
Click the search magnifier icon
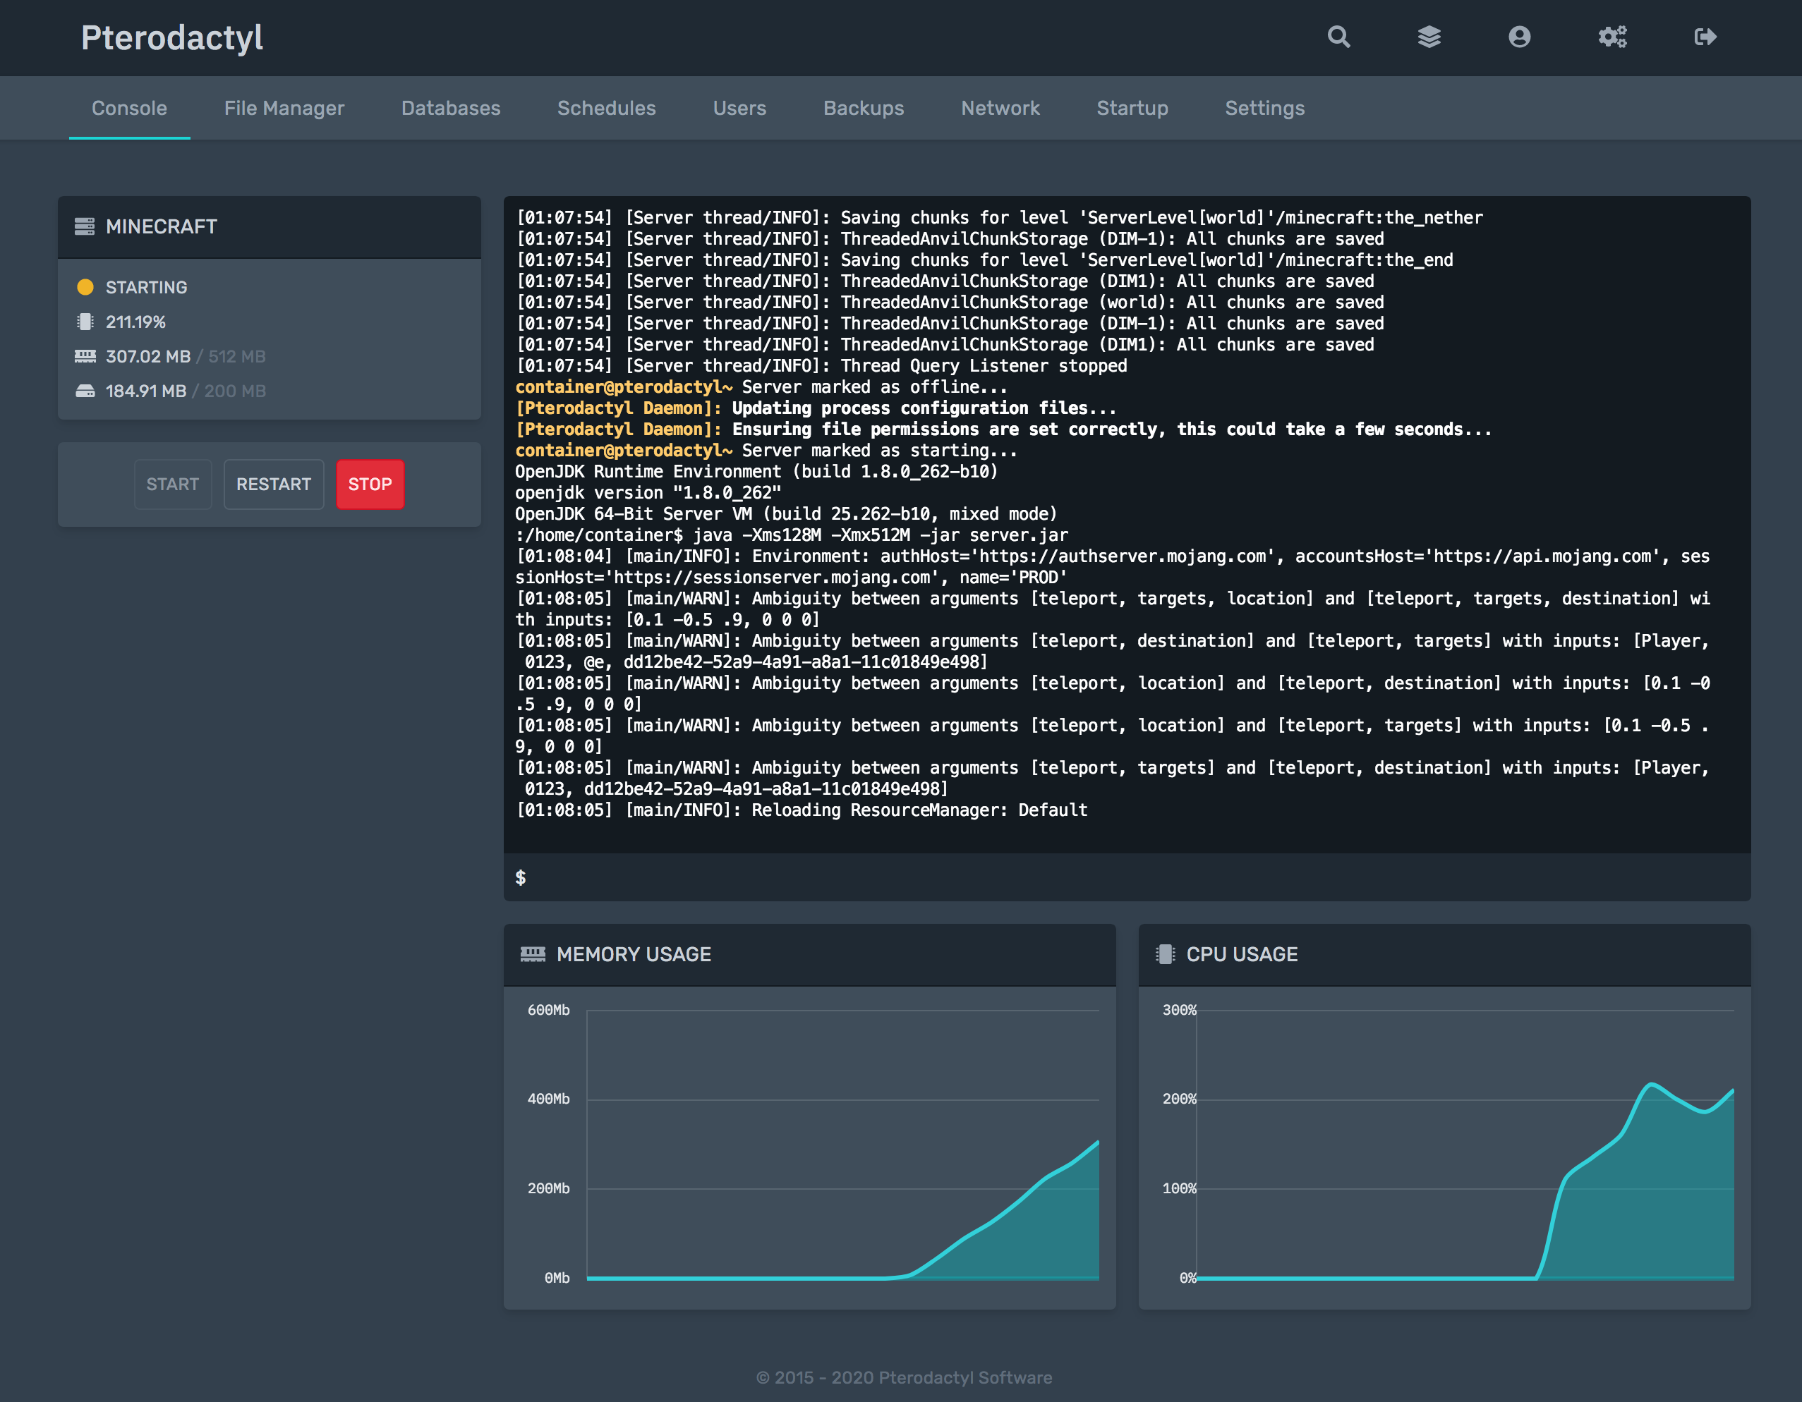pos(1338,37)
